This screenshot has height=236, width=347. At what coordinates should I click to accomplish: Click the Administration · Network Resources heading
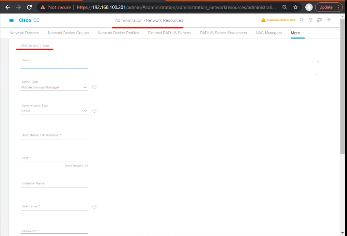tap(149, 20)
